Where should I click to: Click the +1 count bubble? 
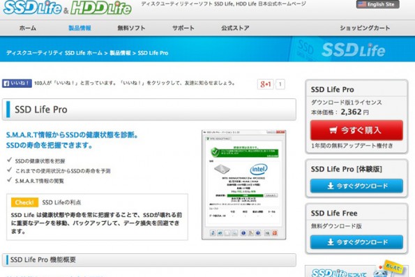click(280, 84)
